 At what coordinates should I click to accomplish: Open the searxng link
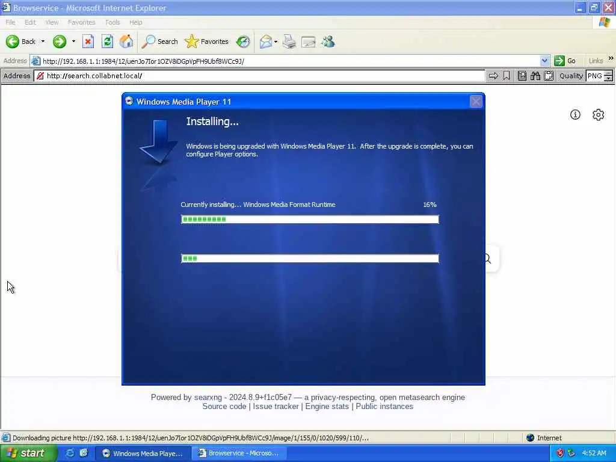pos(208,397)
